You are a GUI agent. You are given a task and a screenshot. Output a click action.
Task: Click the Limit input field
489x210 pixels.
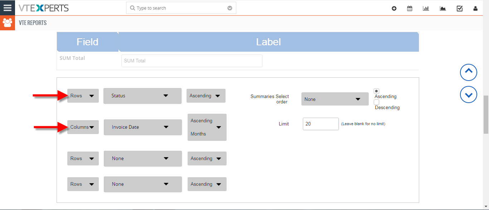pyautogui.click(x=321, y=124)
